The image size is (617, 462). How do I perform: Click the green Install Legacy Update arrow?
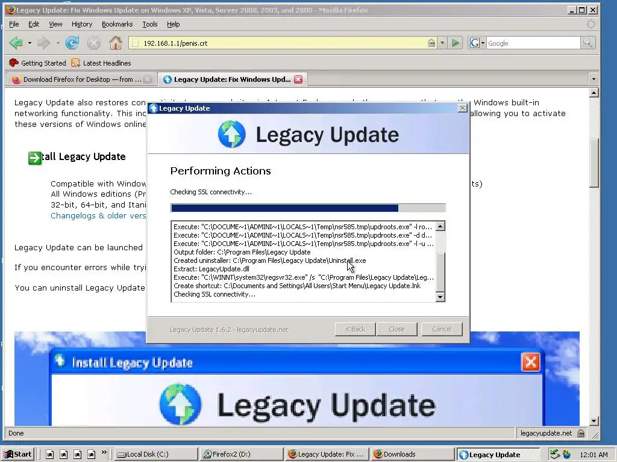(34, 158)
